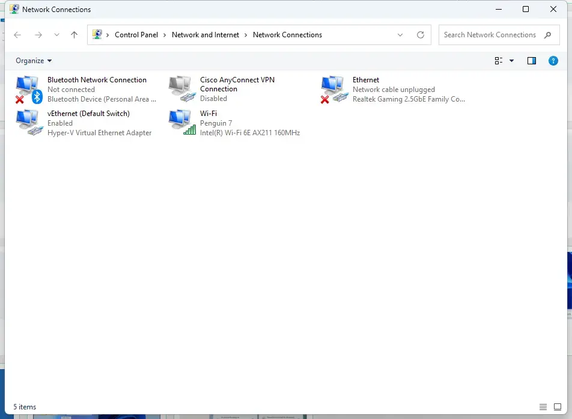
Task: Expand chevron before Control Panel breadcrumb
Action: 108,35
